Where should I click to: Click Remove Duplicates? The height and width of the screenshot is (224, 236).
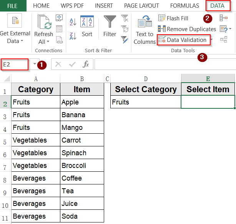coord(187,29)
